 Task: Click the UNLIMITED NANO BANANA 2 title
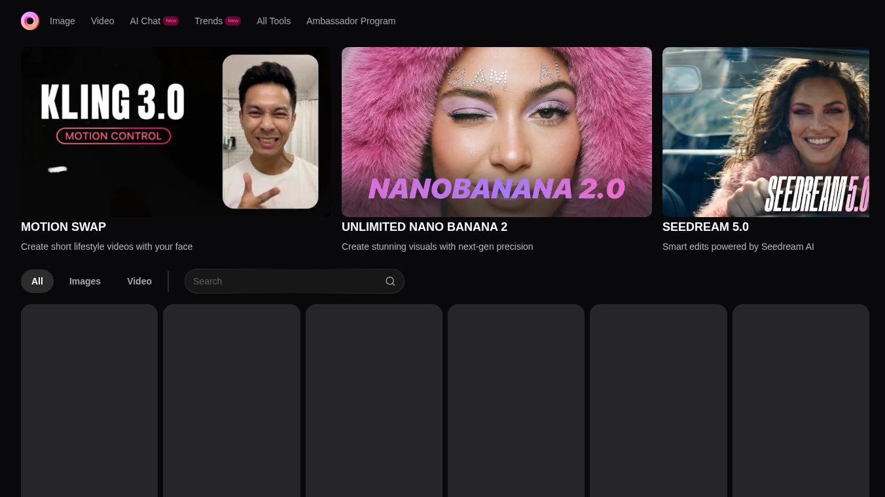(424, 227)
